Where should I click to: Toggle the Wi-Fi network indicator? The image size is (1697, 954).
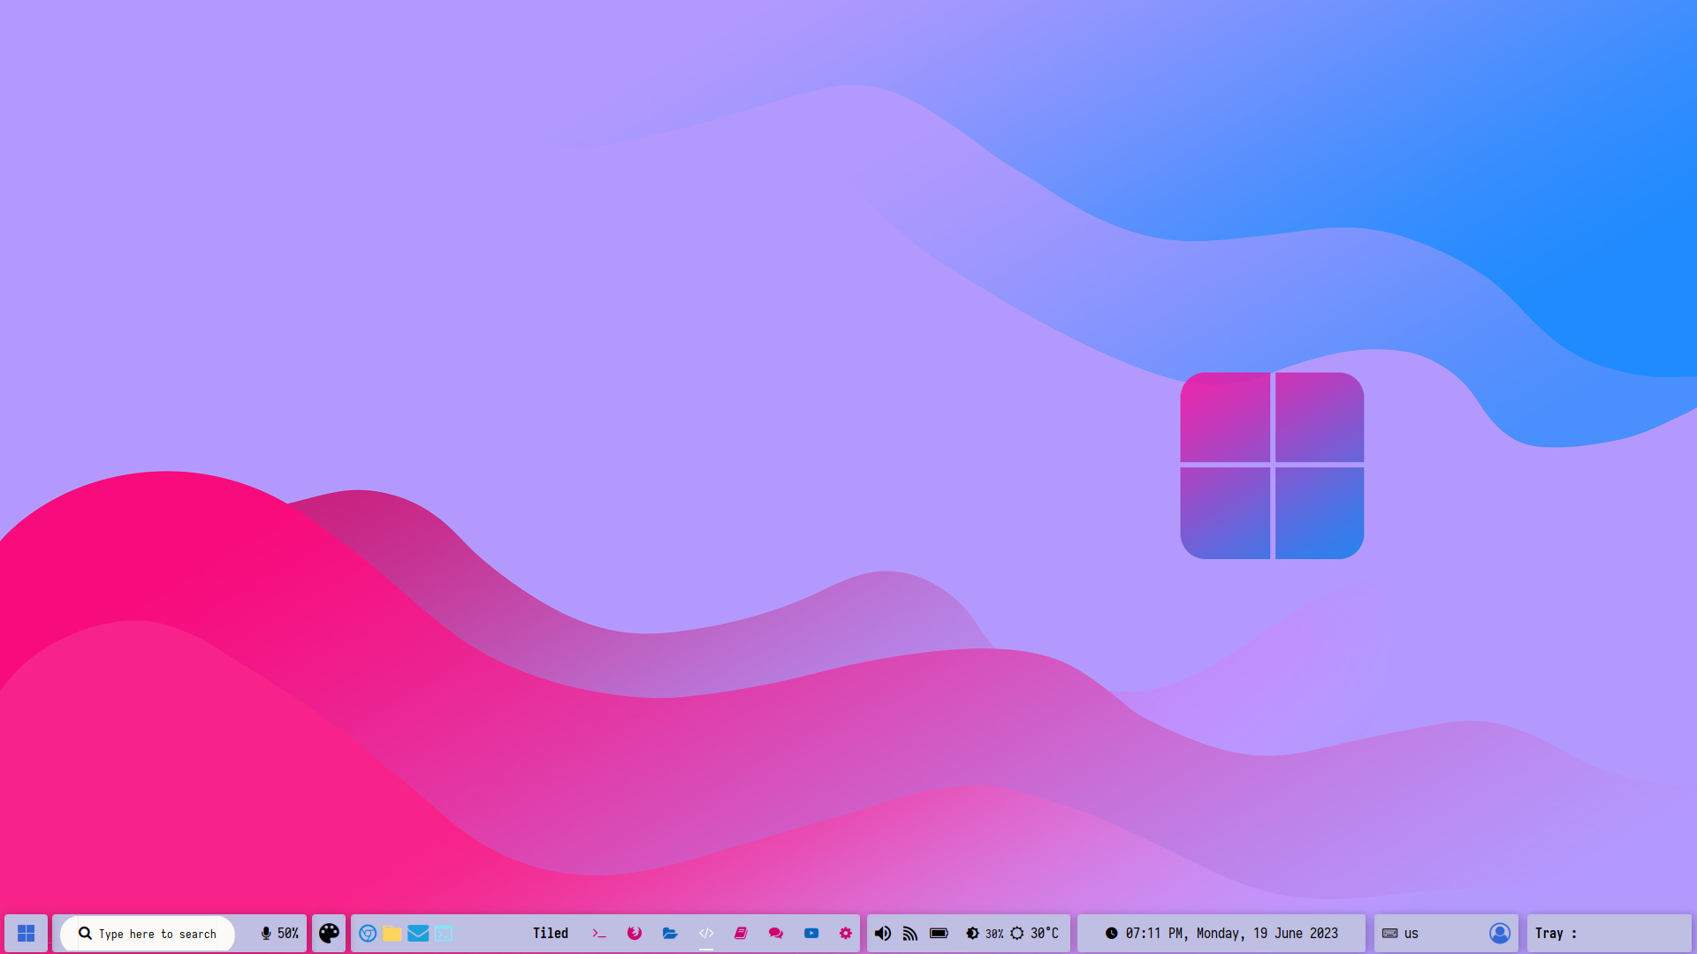pyautogui.click(x=910, y=934)
